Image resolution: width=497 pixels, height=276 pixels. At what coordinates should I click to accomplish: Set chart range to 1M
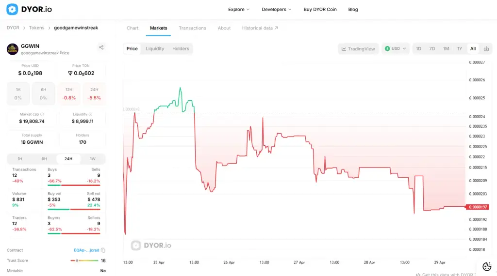click(x=446, y=49)
